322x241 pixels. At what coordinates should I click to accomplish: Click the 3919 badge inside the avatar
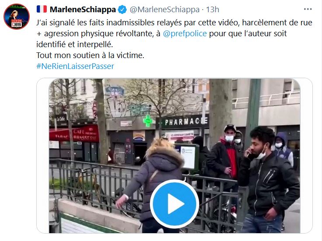point(17,24)
